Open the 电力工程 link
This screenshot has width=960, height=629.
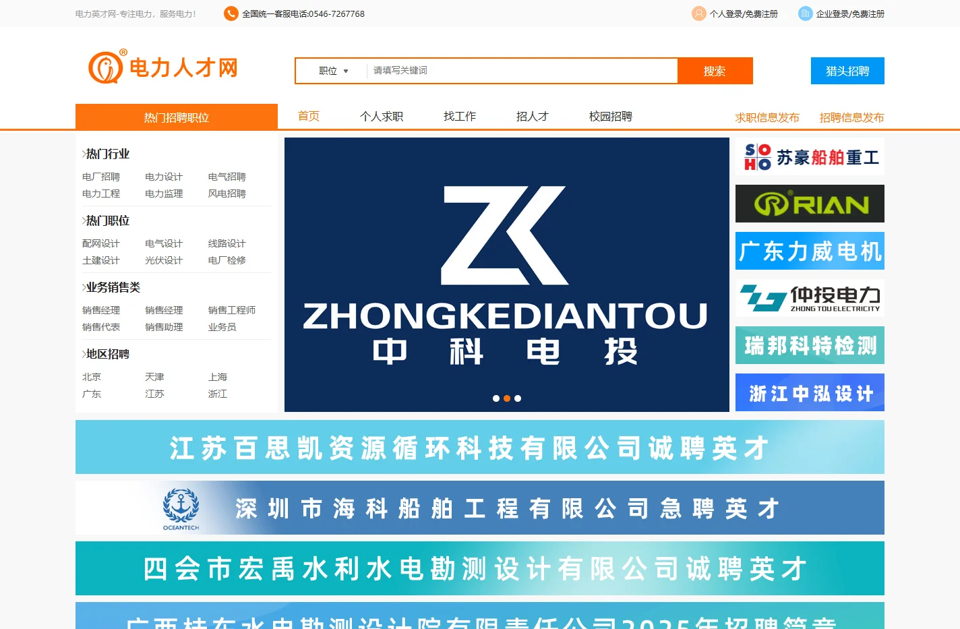pyautogui.click(x=101, y=193)
